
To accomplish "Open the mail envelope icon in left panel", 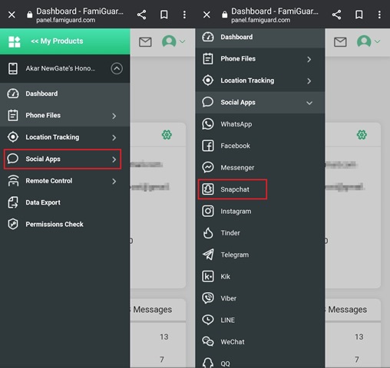I will pyautogui.click(x=145, y=42).
